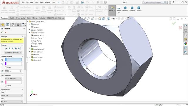Expand the Boss-Extrude1 feature

pos(30,49)
